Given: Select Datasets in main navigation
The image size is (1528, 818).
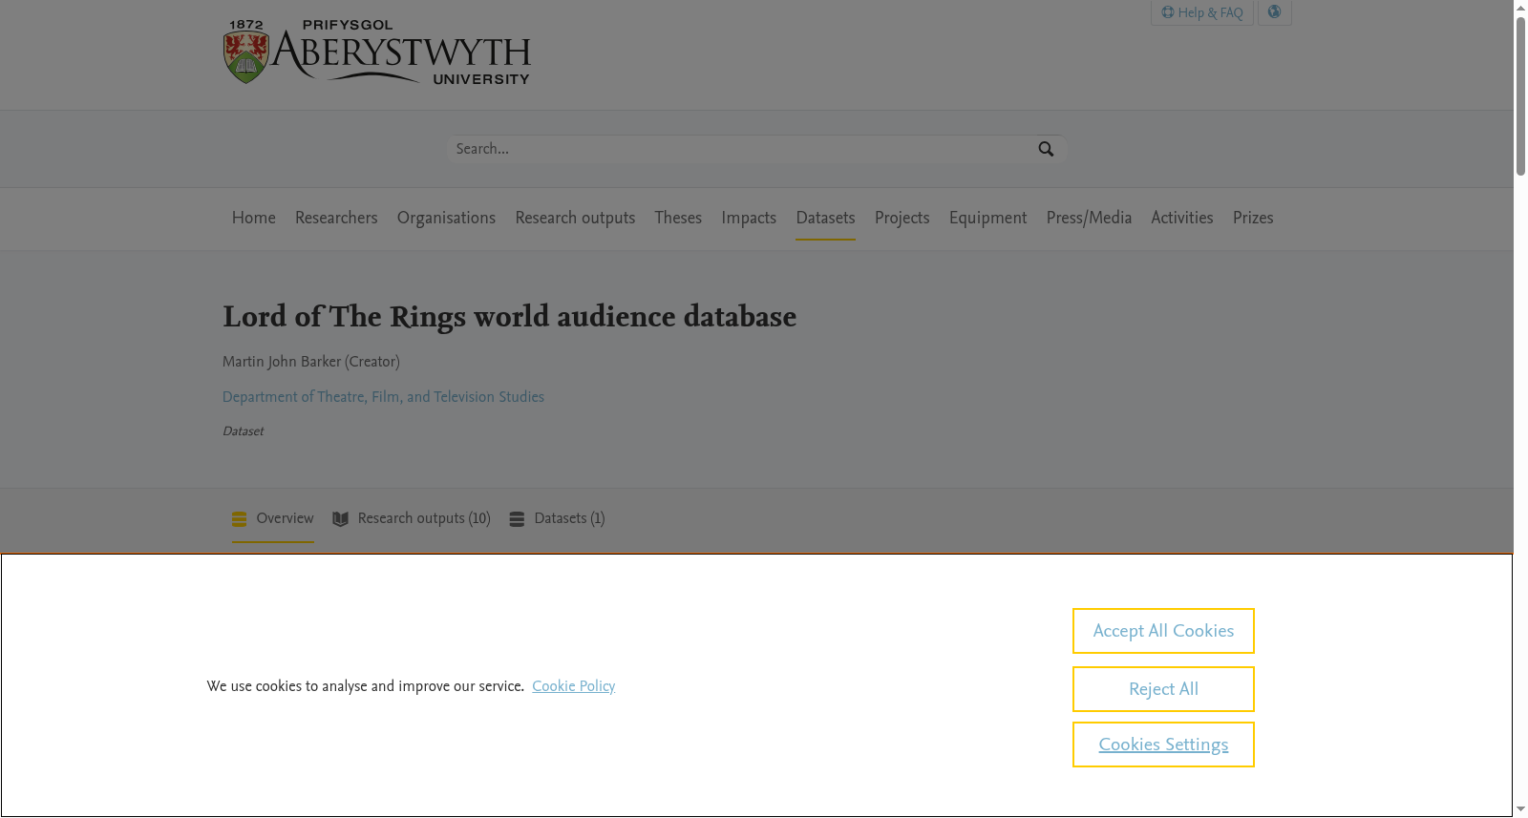Looking at the screenshot, I should click(825, 218).
